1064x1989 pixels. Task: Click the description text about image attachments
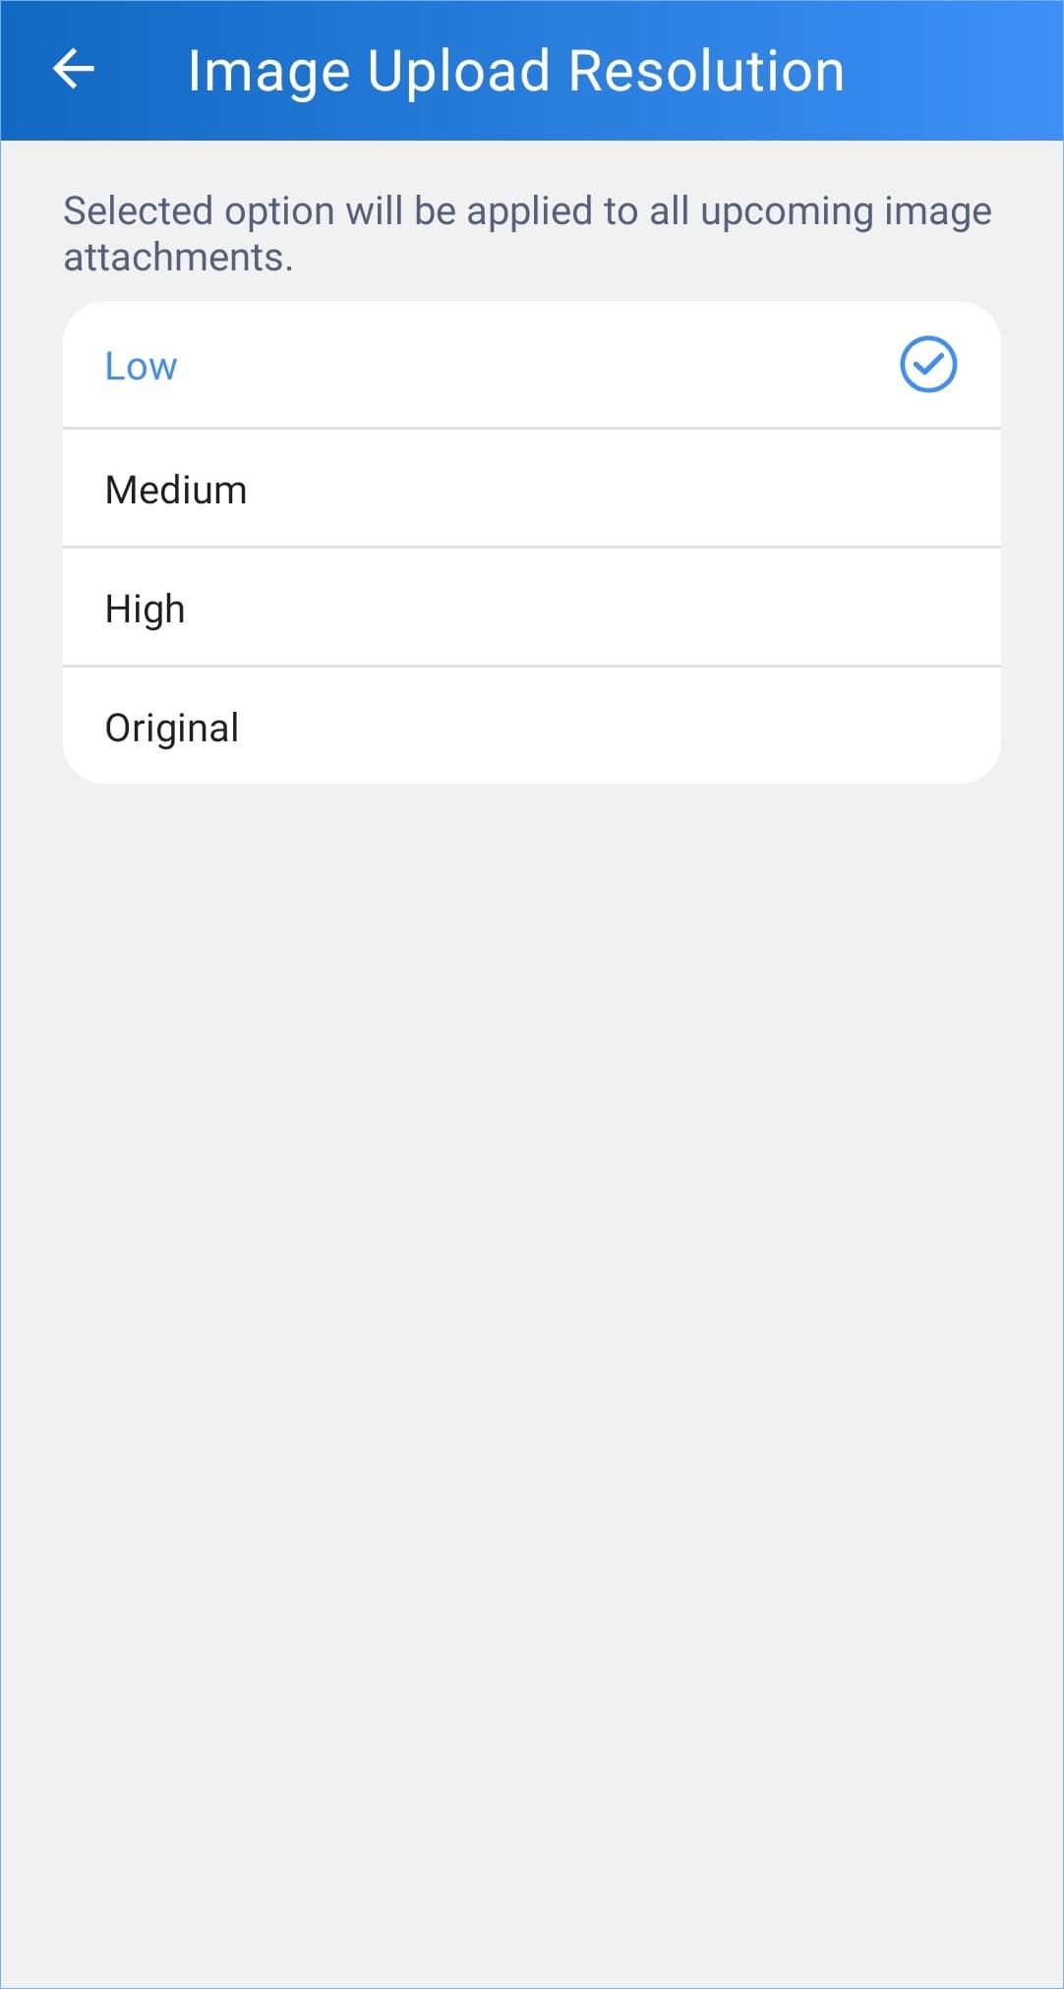[527, 233]
